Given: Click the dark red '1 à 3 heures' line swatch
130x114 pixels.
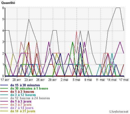Looking at the screenshot, I should [x=4, y=92].
